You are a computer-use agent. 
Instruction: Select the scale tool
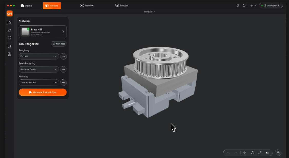point(260,153)
